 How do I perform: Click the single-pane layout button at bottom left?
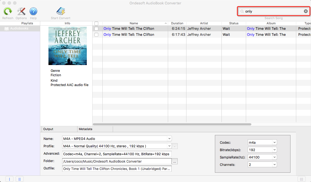[9, 179]
